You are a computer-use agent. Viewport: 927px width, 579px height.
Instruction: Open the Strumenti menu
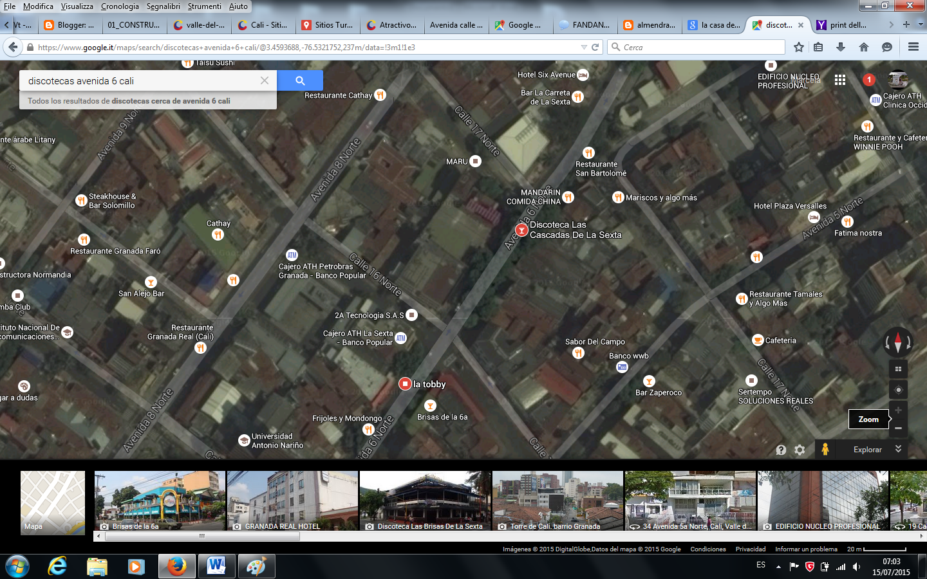point(204,6)
